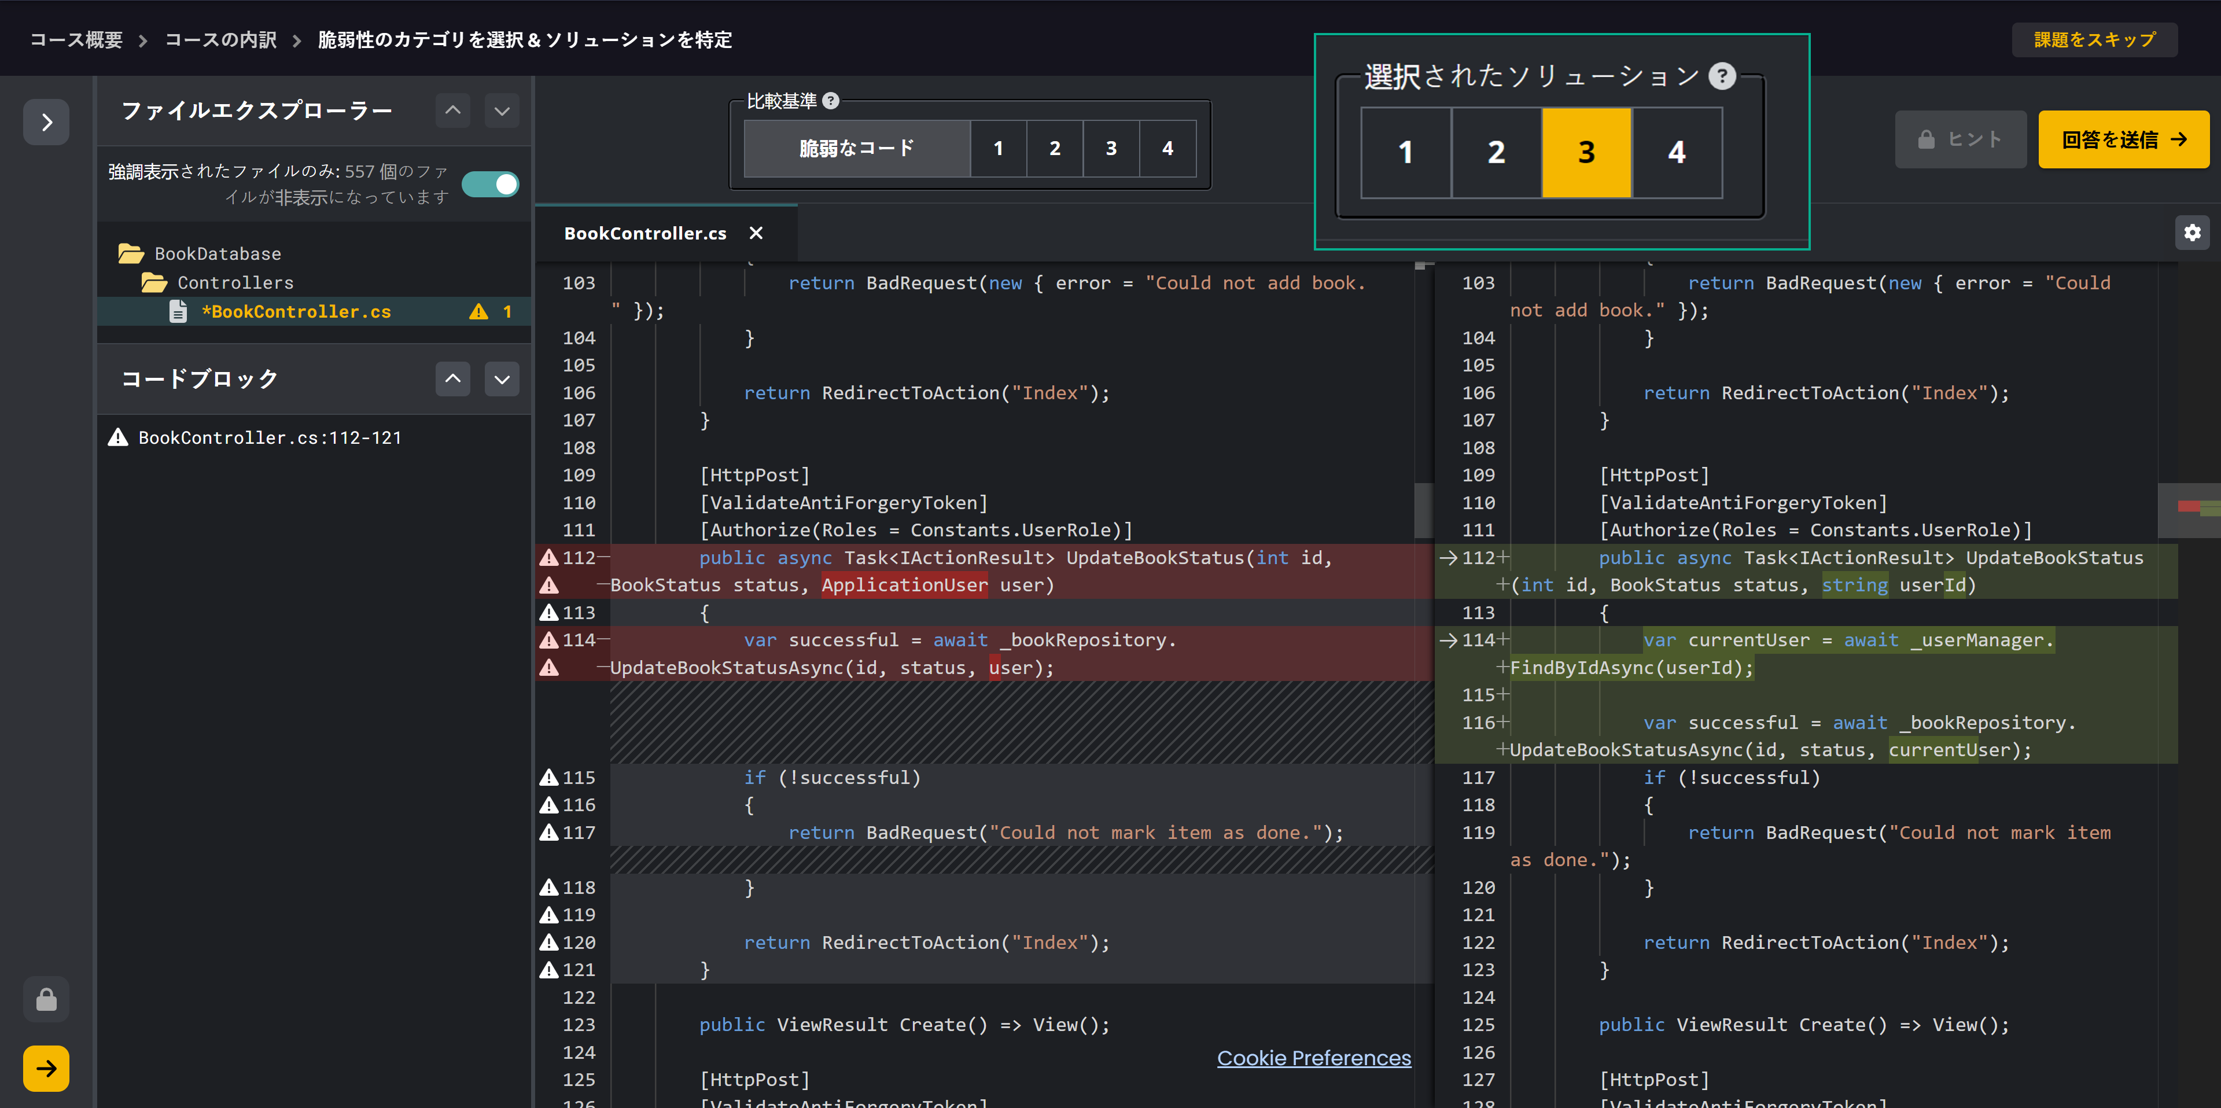
Task: Click highlighted string keyword in right code
Action: pyautogui.click(x=1855, y=584)
